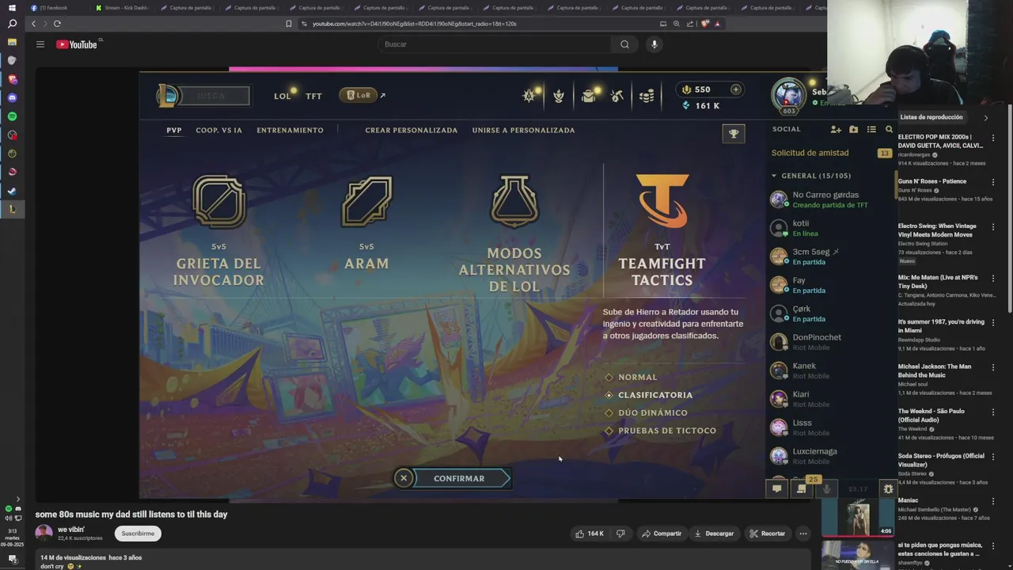1013x570 pixels.
Task: Search with YouTube voice microphone
Action: tap(654, 44)
